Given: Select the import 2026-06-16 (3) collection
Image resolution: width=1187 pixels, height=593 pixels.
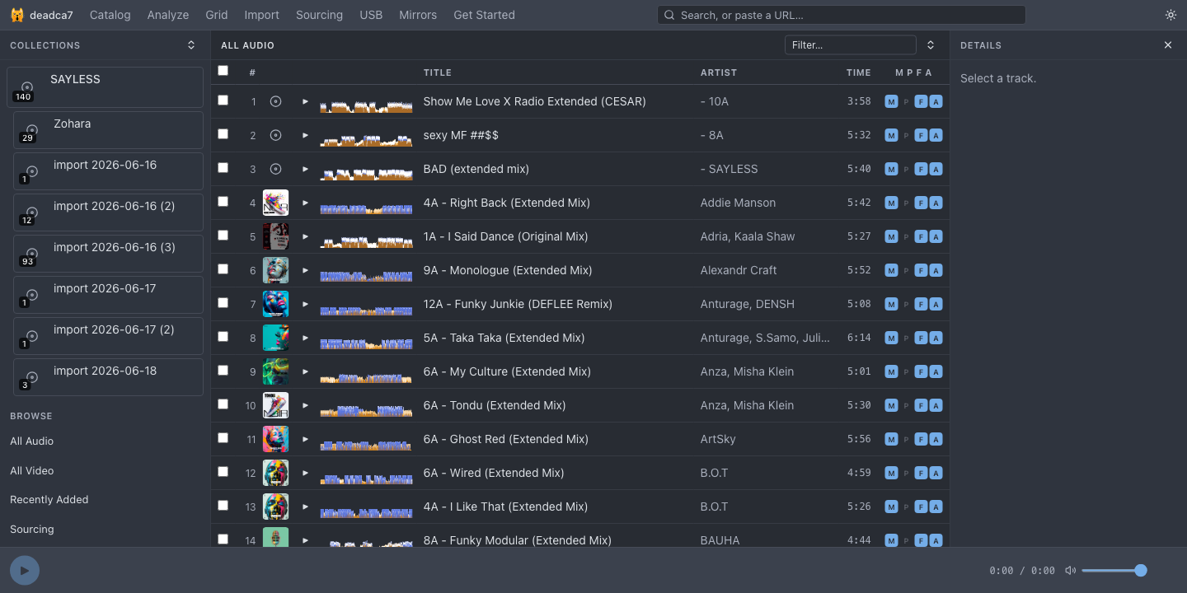Looking at the screenshot, I should 108,254.
